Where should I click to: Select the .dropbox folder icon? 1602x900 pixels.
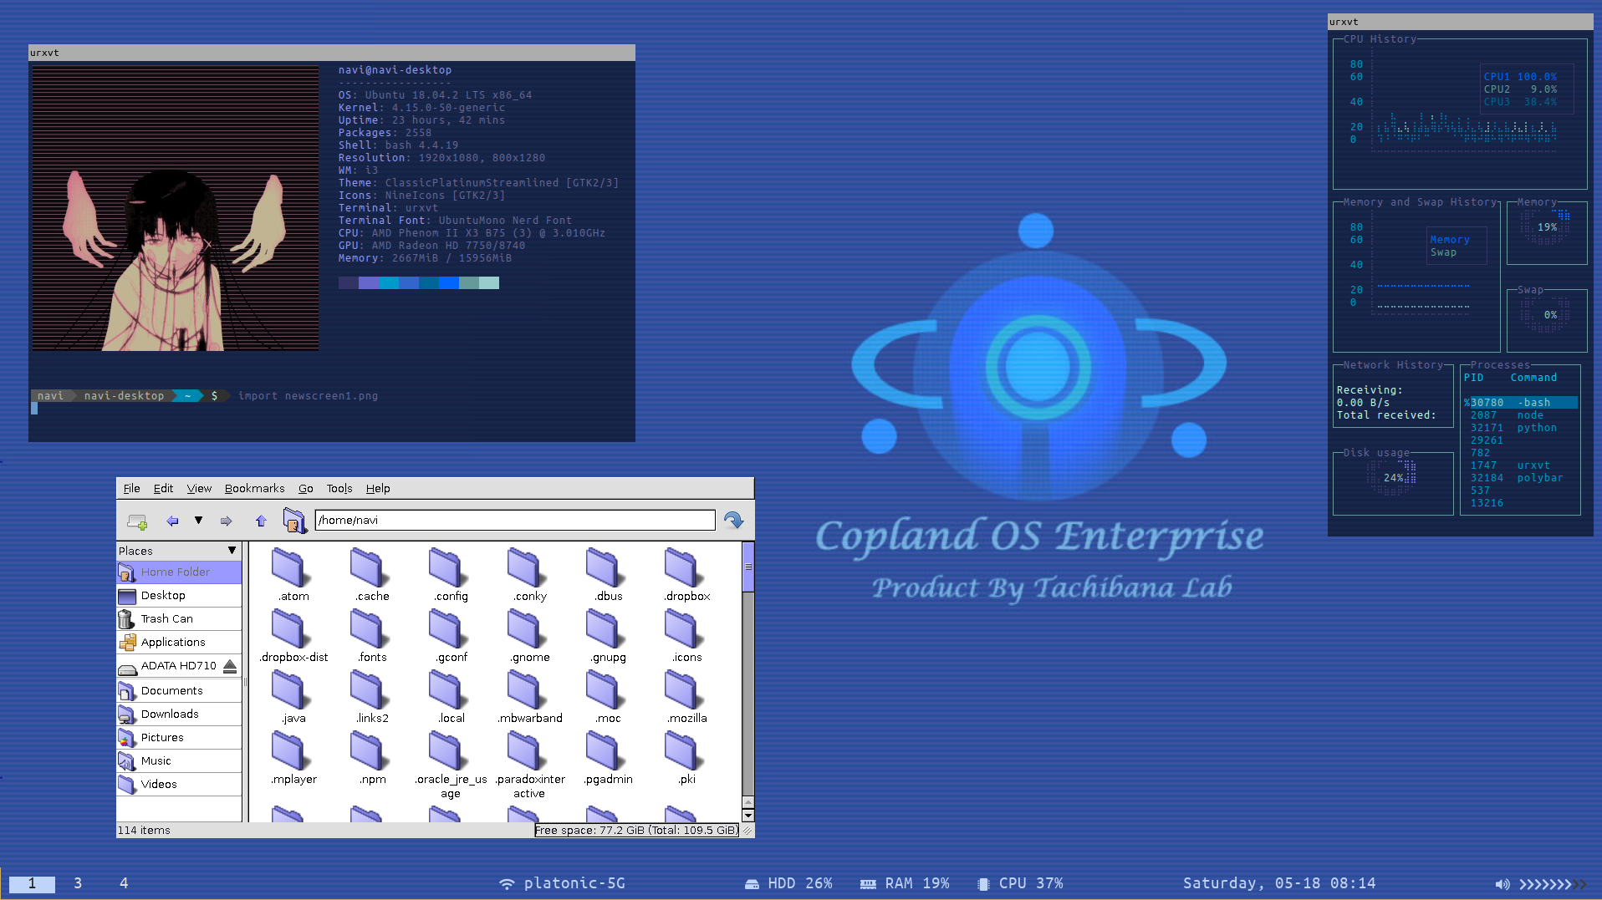coord(685,567)
